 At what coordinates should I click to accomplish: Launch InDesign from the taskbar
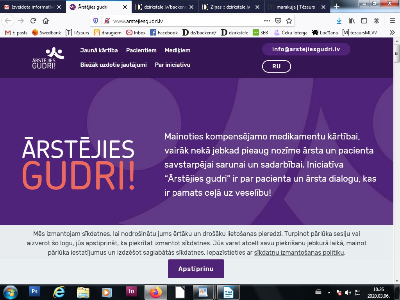(132, 292)
